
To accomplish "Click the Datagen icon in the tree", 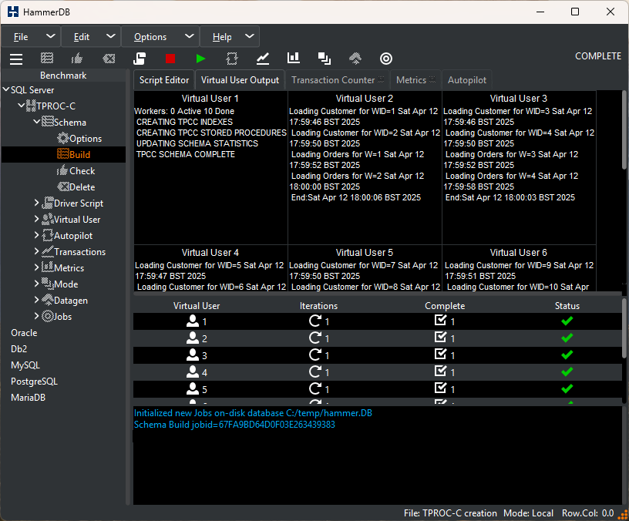I will click(48, 300).
